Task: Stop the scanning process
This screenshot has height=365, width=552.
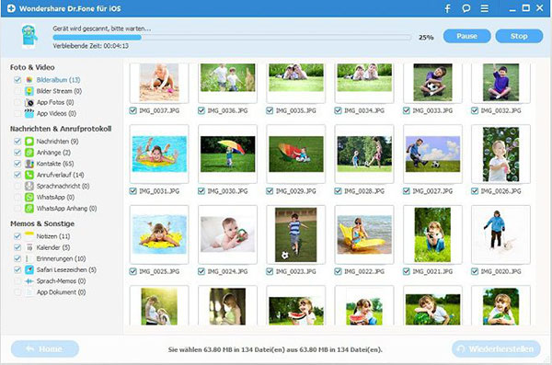Action: coord(519,36)
